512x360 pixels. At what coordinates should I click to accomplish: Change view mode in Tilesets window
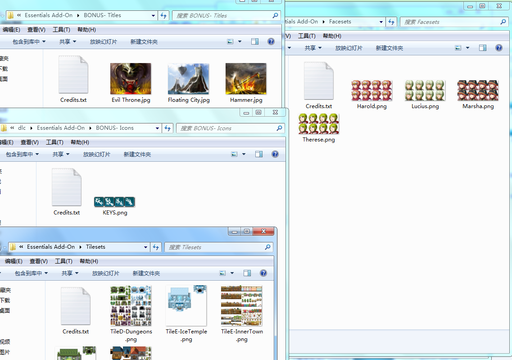(222, 273)
